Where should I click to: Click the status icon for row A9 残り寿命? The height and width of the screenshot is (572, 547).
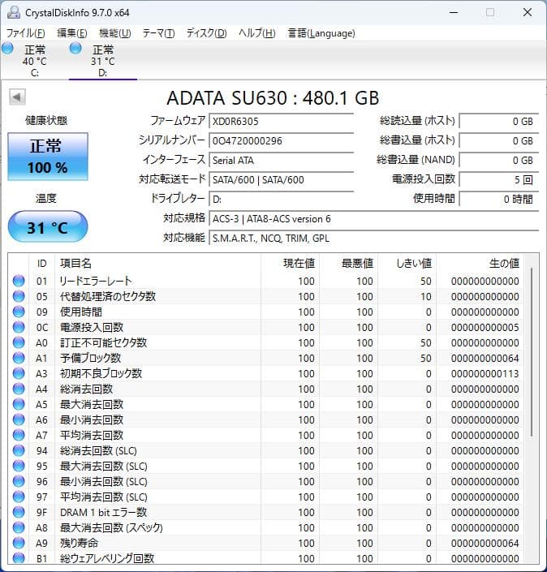coord(19,543)
